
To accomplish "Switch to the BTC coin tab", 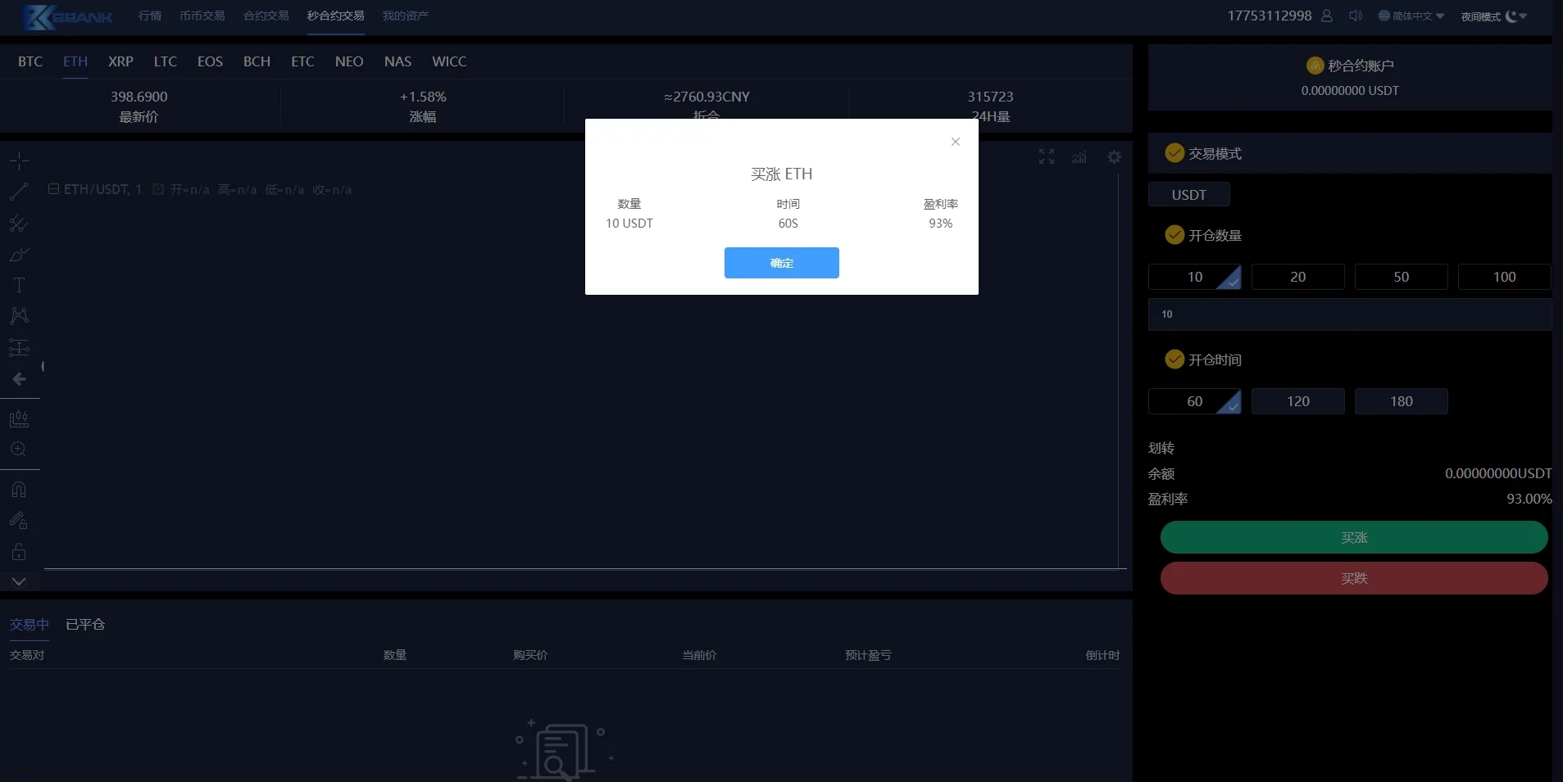I will [30, 61].
